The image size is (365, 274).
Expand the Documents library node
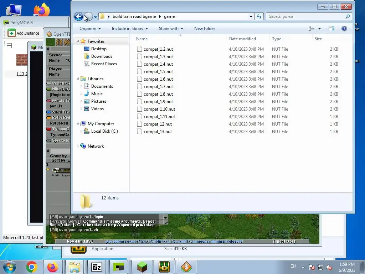[81, 86]
